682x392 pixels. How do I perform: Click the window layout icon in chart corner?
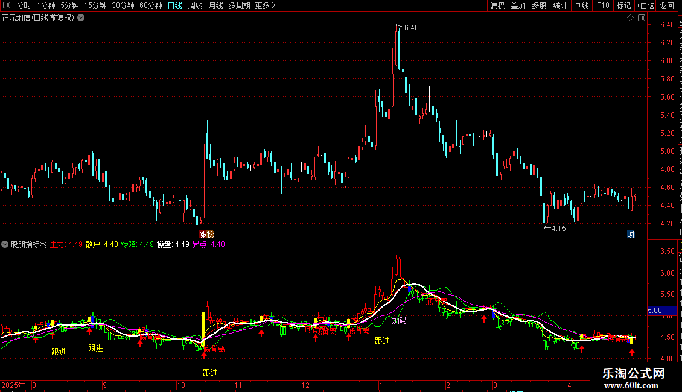642,18
